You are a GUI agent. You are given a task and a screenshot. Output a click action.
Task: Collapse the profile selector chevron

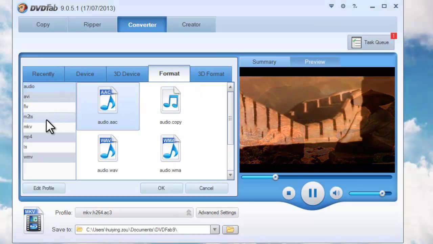(189, 212)
